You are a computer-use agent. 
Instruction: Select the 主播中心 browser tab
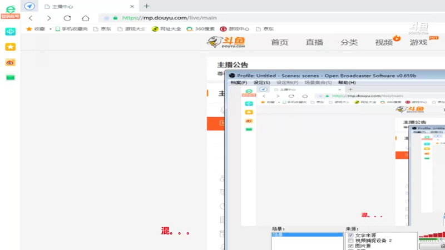(x=88, y=6)
